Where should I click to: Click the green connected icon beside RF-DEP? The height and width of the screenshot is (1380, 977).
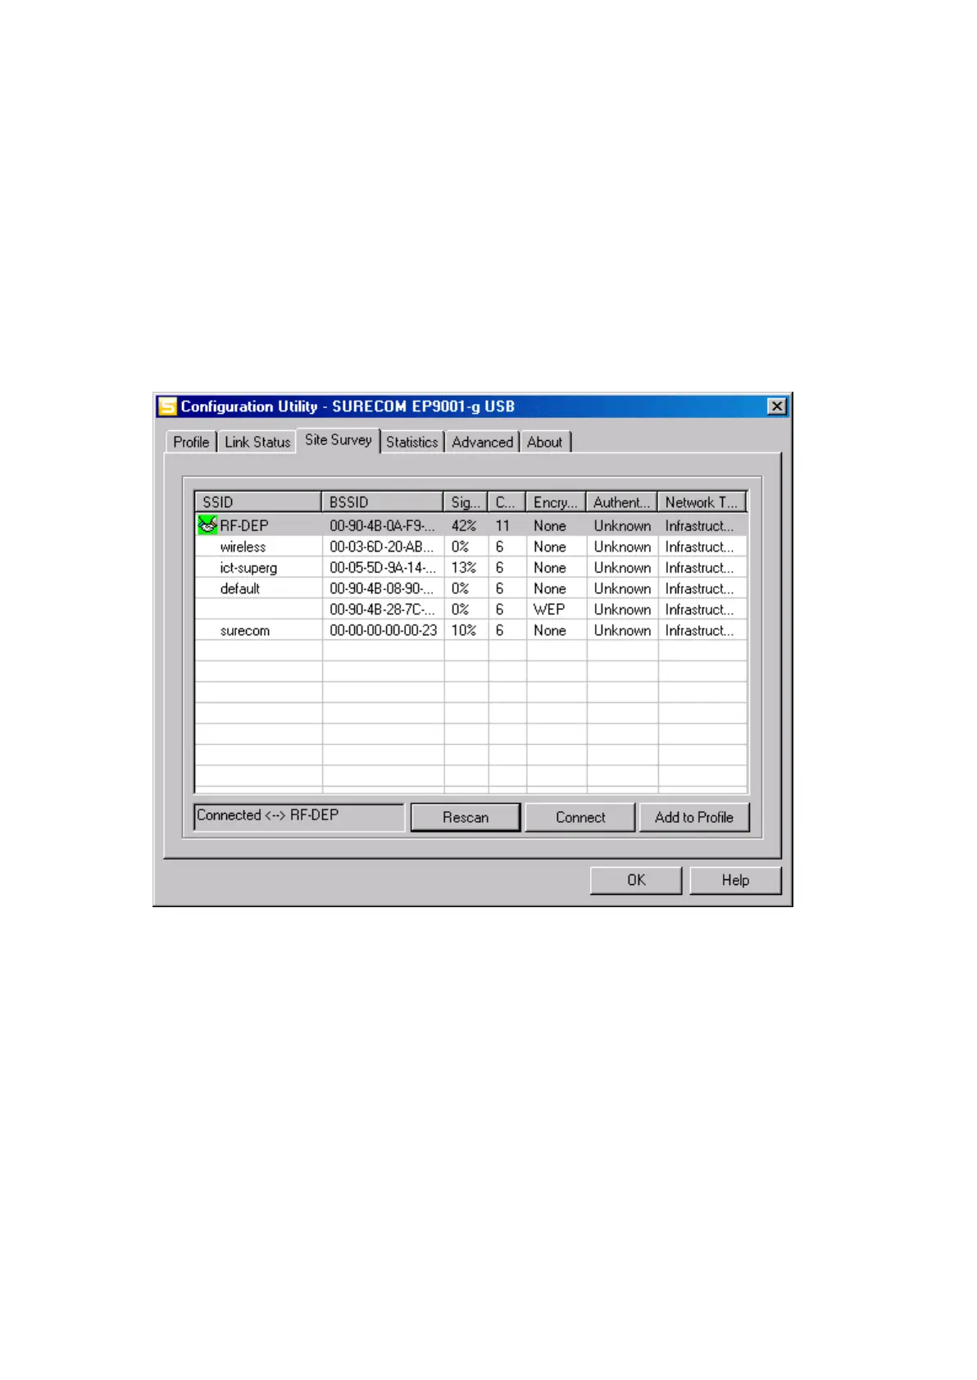click(207, 525)
